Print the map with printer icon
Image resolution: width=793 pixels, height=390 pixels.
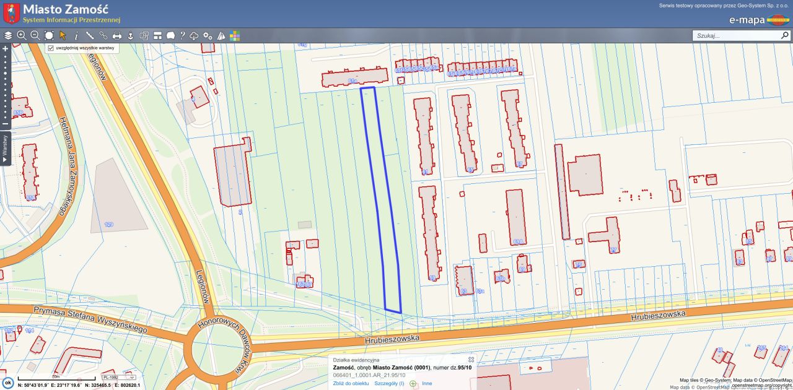(x=117, y=36)
